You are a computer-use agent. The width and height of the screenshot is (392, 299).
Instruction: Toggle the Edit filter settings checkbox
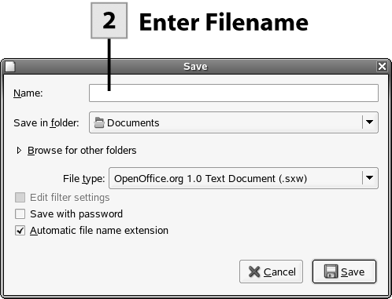pos(20,198)
